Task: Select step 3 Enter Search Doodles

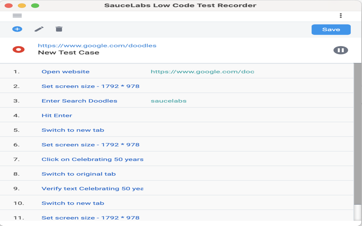Action: coord(79,101)
